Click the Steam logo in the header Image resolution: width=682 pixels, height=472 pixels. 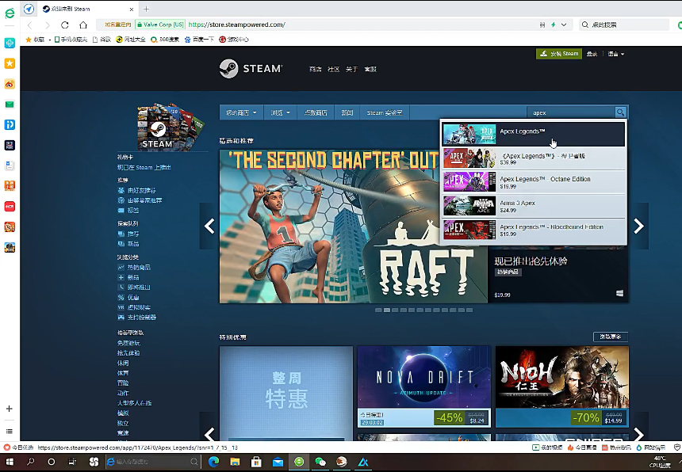coord(251,69)
